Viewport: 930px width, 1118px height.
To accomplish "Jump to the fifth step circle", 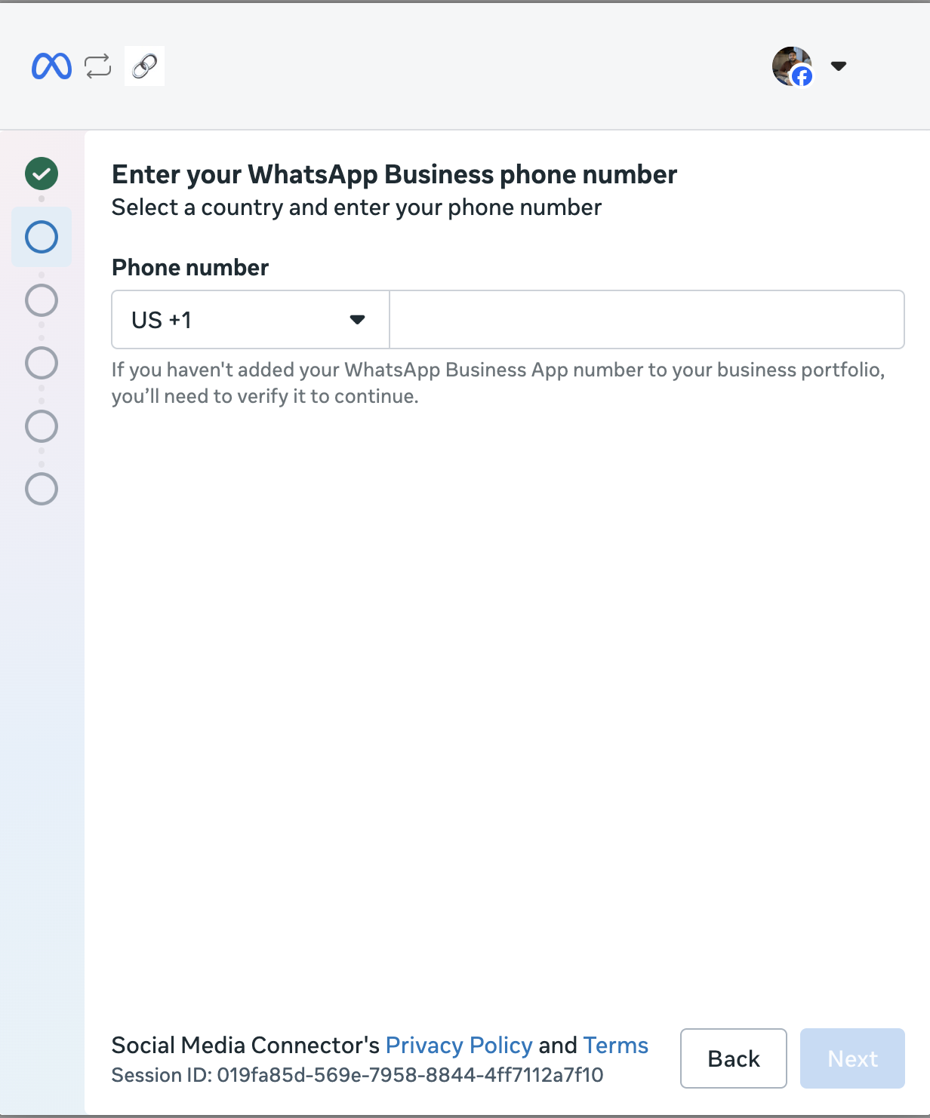I will 42,426.
